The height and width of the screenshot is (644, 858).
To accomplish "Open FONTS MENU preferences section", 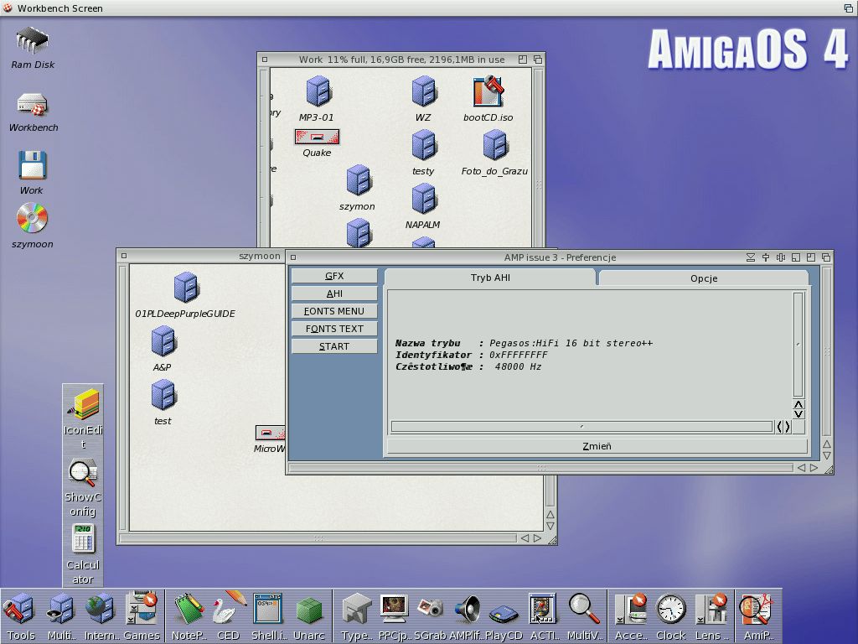I will point(334,311).
